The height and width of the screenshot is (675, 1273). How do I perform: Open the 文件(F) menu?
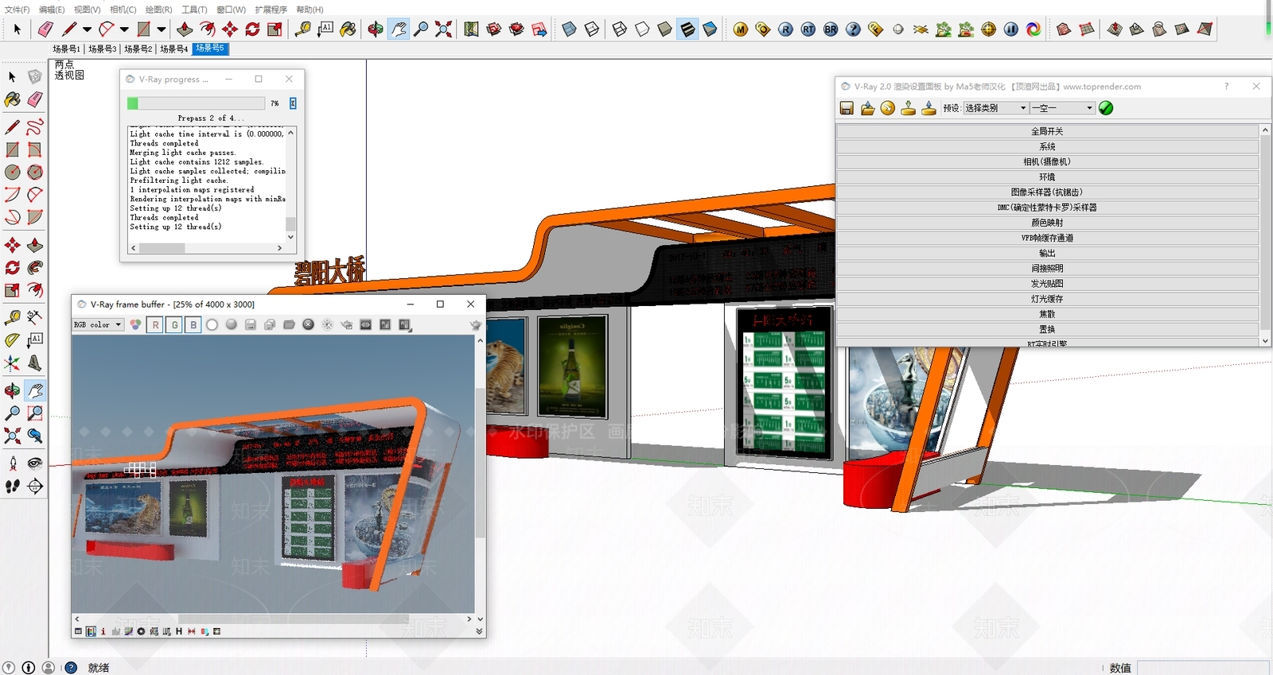17,10
